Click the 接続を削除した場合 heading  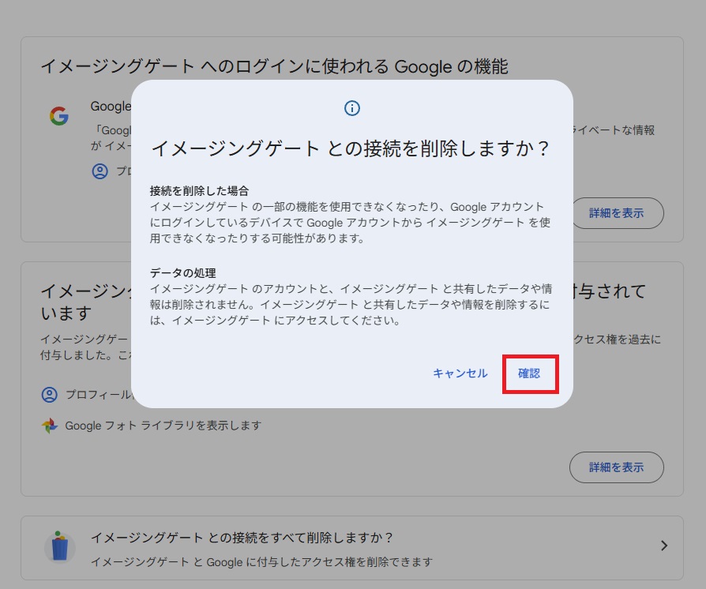(x=199, y=190)
